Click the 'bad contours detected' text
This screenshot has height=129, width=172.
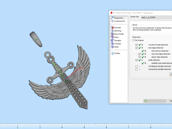(x=160, y=51)
